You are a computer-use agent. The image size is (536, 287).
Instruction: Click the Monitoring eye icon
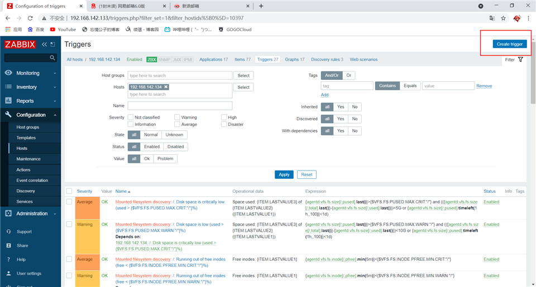tap(8, 72)
